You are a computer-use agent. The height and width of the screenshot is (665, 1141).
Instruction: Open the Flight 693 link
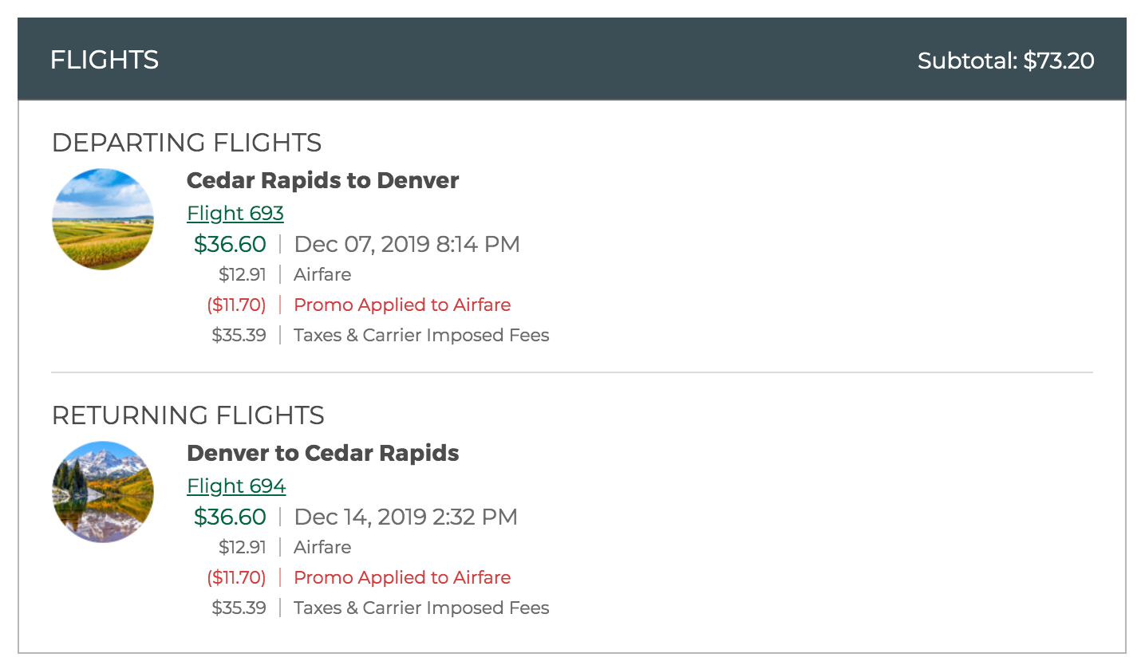coord(235,214)
